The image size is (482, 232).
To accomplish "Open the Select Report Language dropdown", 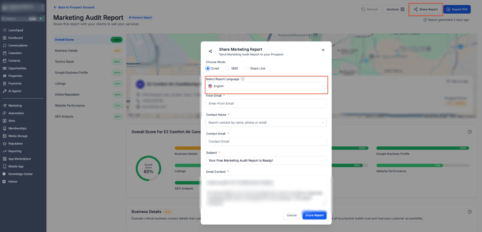I will pos(266,86).
